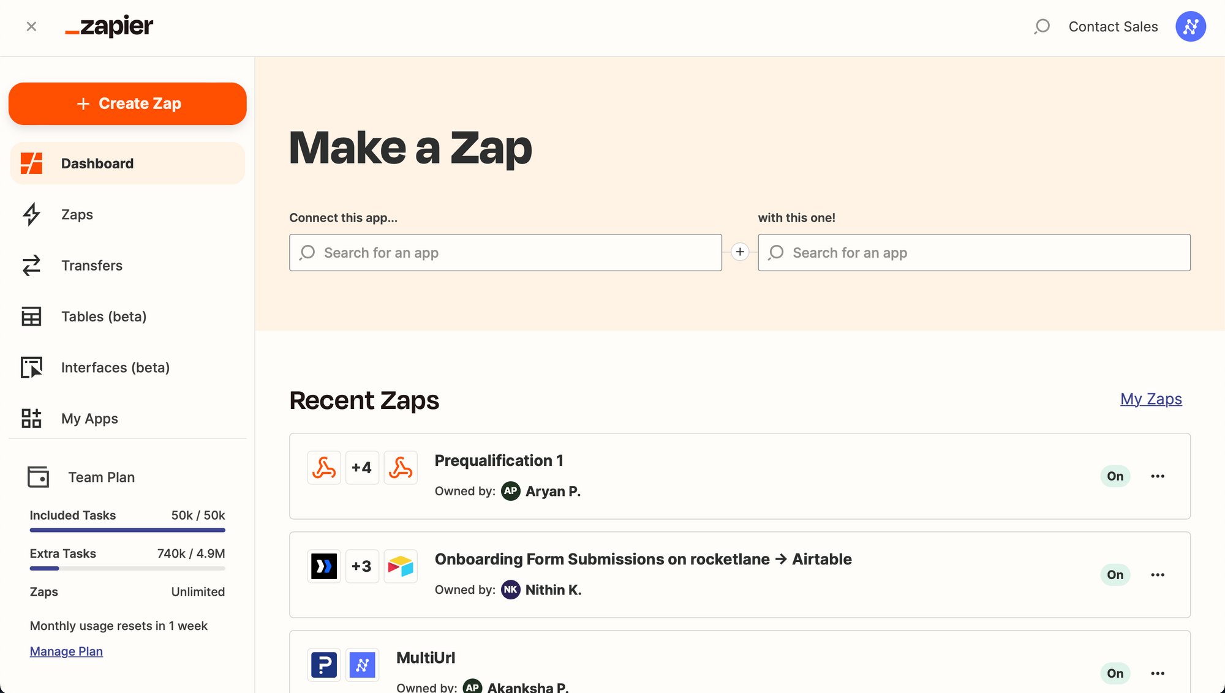Click the Create Zap button
The image size is (1225, 693).
coord(127,103)
